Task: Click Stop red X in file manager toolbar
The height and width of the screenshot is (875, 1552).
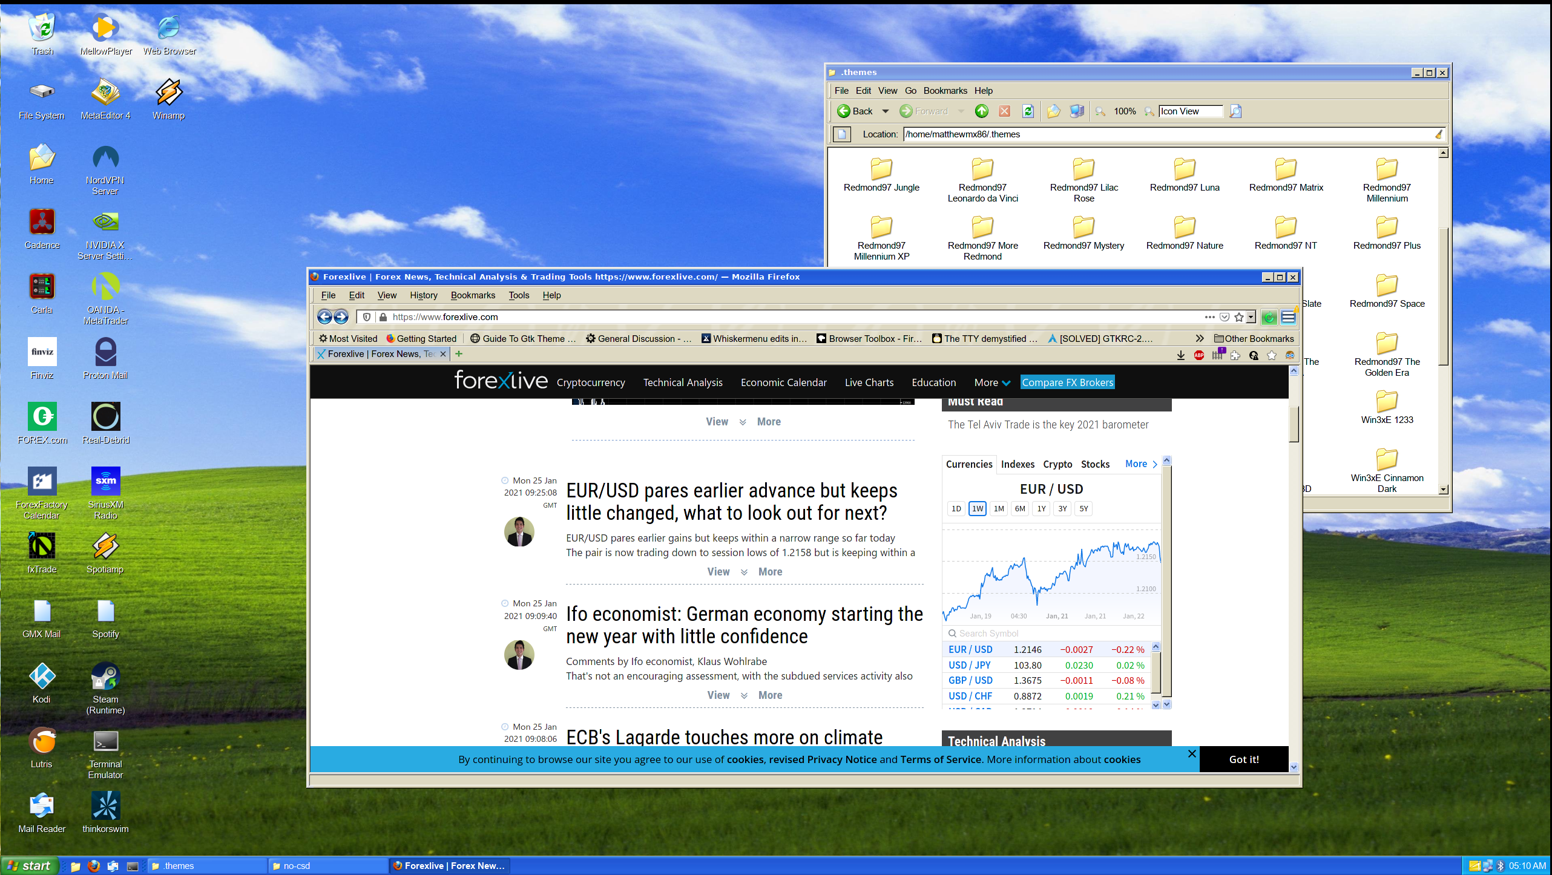Action: point(1004,111)
